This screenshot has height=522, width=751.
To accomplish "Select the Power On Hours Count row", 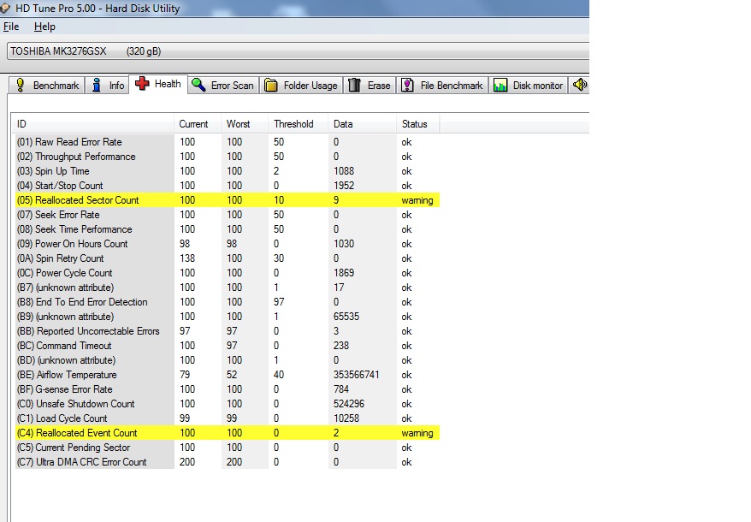I will (x=228, y=244).
